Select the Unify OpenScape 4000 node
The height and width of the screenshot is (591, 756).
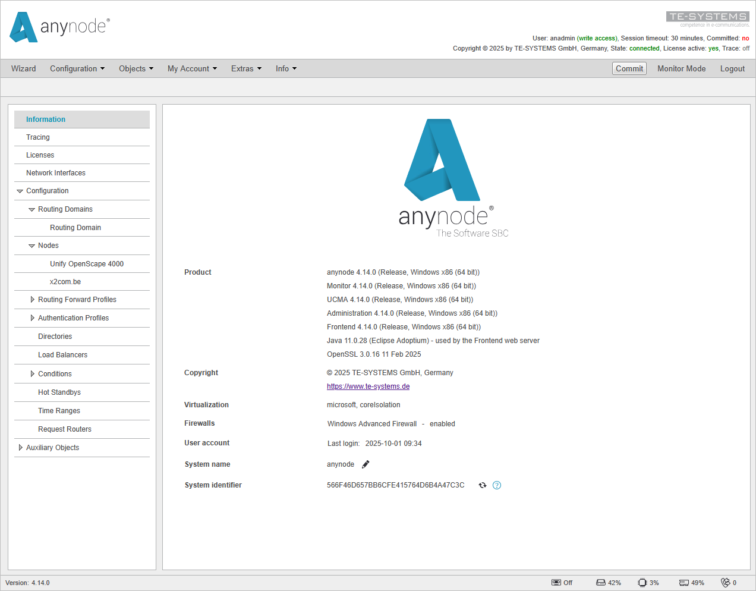87,263
